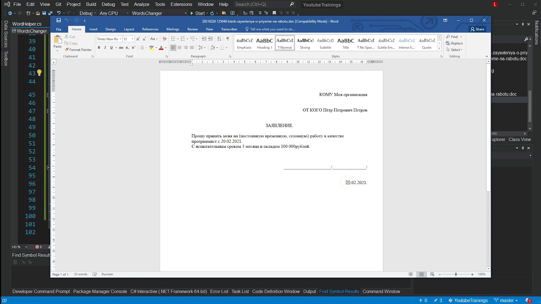Apply Format Painter in Word
The height and width of the screenshot is (304, 541).
(x=78, y=50)
